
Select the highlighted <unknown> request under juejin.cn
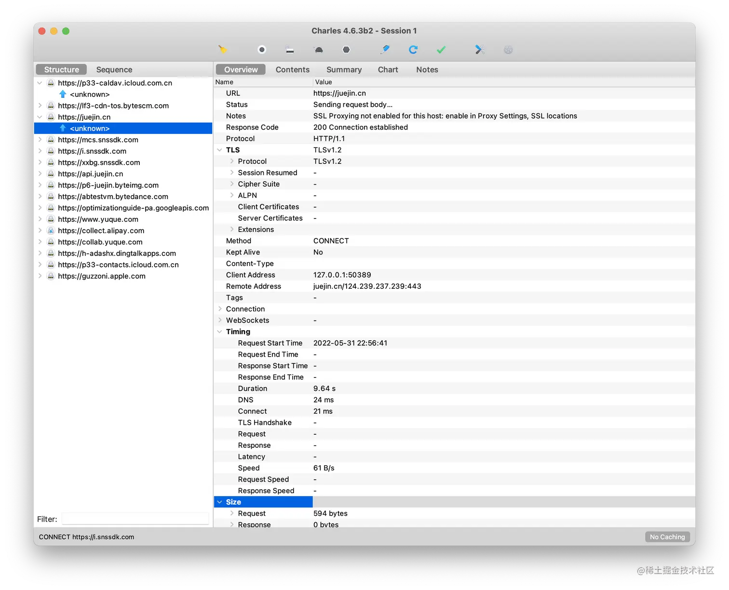[x=123, y=128]
